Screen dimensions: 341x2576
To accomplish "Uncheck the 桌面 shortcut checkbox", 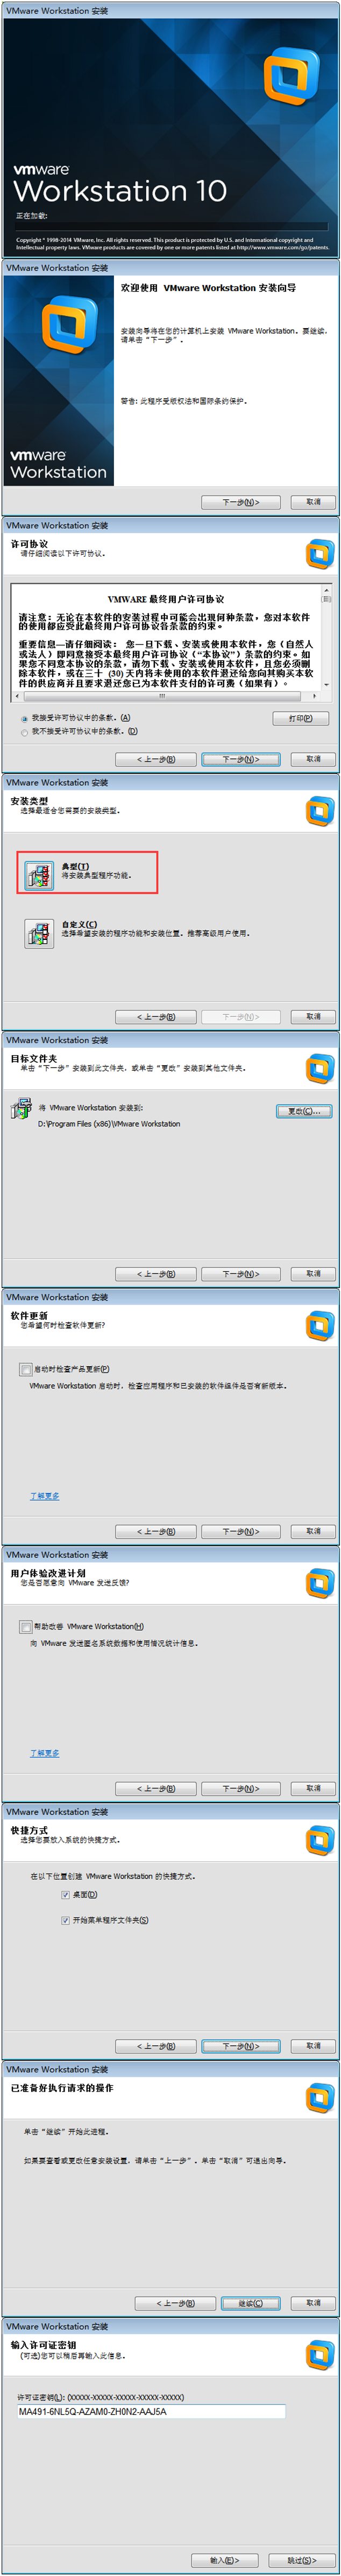I will (x=66, y=1894).
